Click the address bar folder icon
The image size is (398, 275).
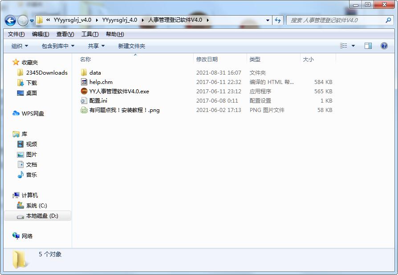coord(40,20)
